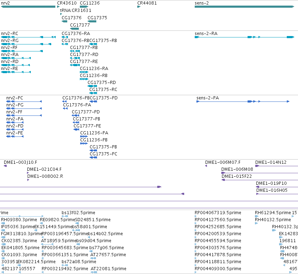Select clone DME1-006M08

[x=237, y=169]
